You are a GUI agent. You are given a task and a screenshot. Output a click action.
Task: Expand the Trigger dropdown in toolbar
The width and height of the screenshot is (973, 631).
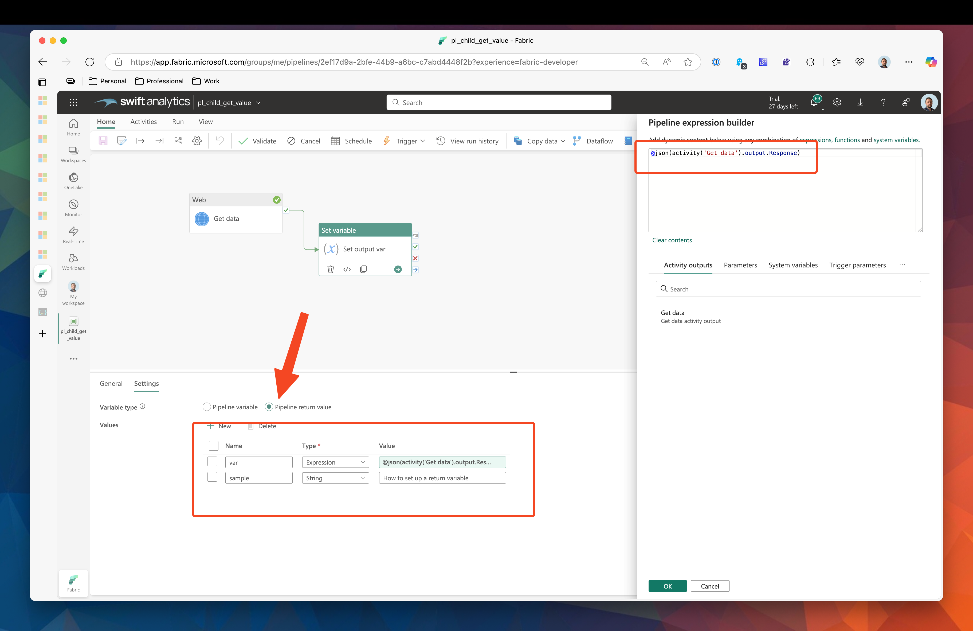[x=422, y=141]
